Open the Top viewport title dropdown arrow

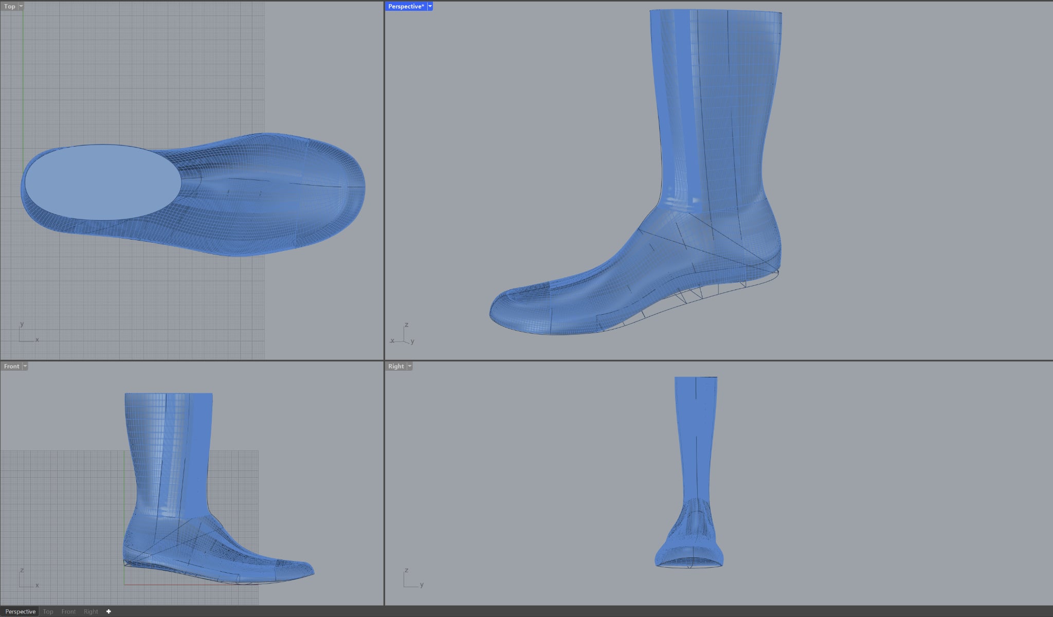point(21,6)
